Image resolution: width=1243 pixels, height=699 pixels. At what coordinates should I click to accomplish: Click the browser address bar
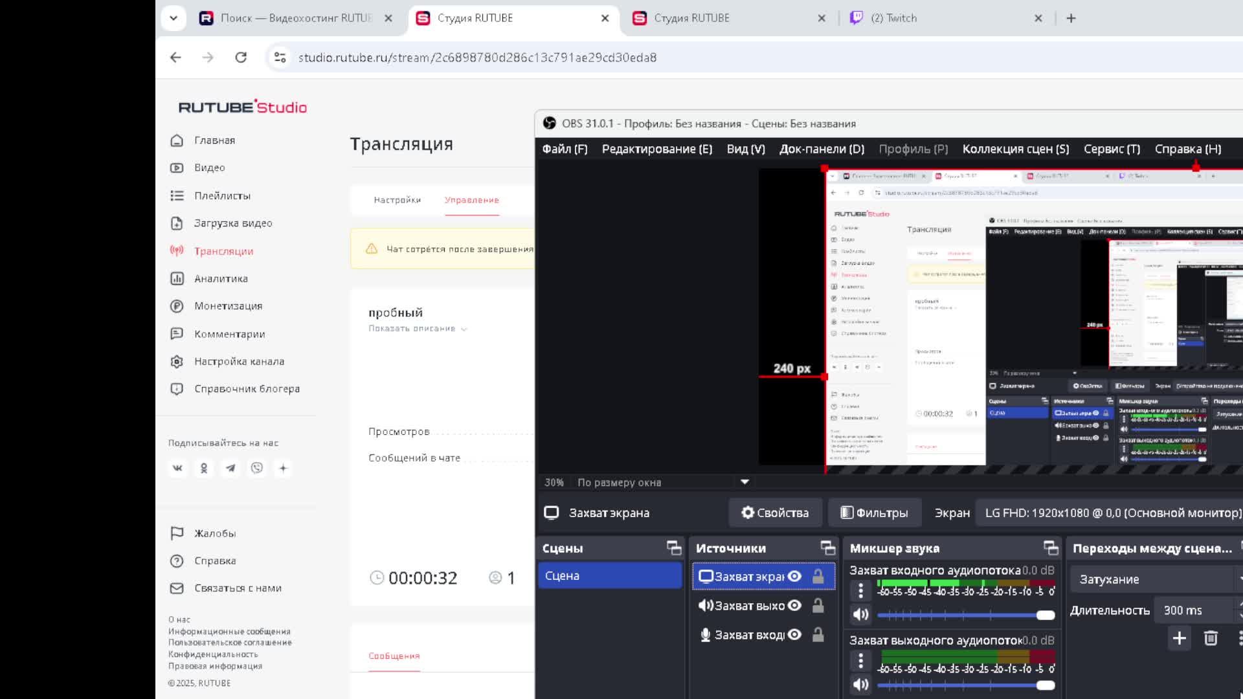[x=477, y=57]
